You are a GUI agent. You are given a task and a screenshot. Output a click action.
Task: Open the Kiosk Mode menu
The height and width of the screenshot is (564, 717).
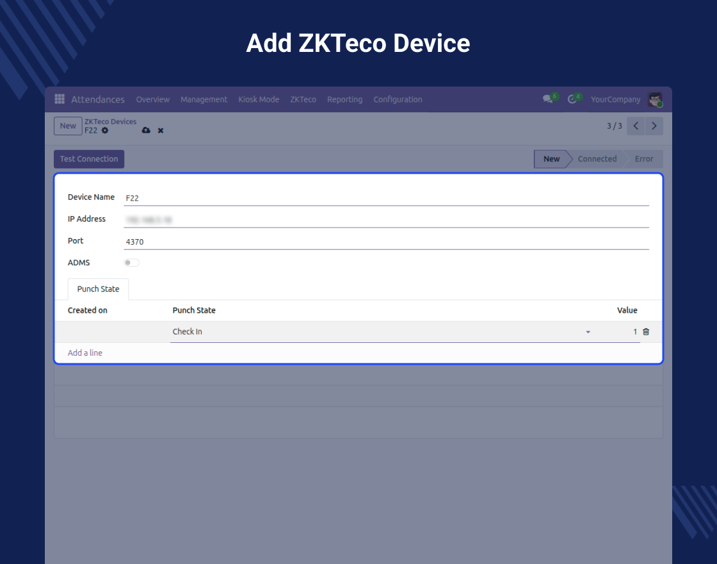259,99
